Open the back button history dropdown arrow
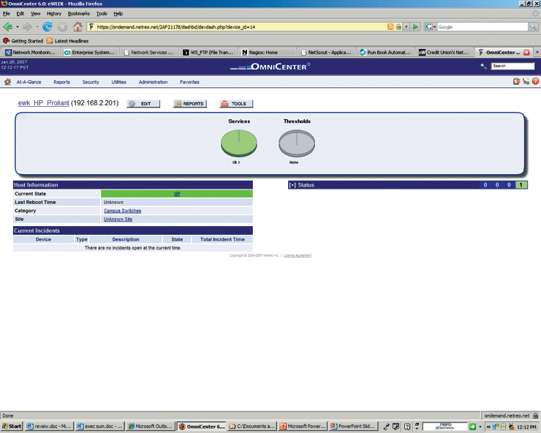 [x=18, y=26]
